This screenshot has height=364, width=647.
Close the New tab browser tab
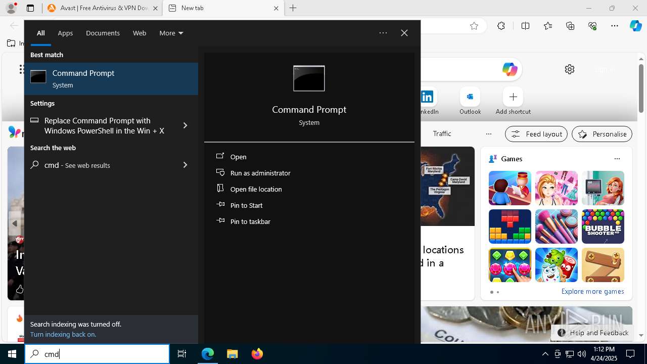pos(276,8)
